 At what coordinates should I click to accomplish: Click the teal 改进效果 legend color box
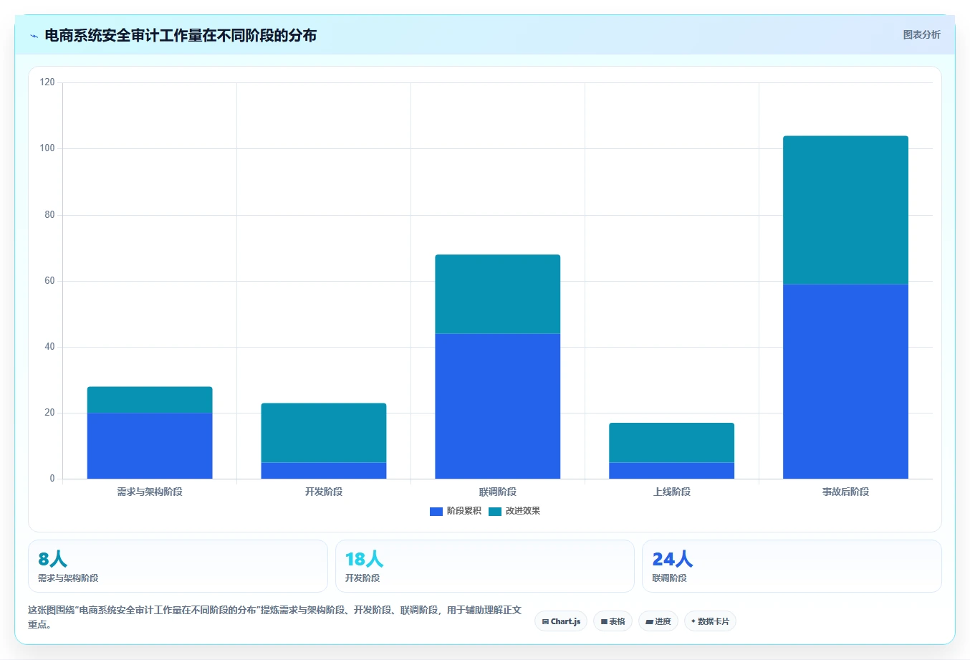tap(495, 512)
